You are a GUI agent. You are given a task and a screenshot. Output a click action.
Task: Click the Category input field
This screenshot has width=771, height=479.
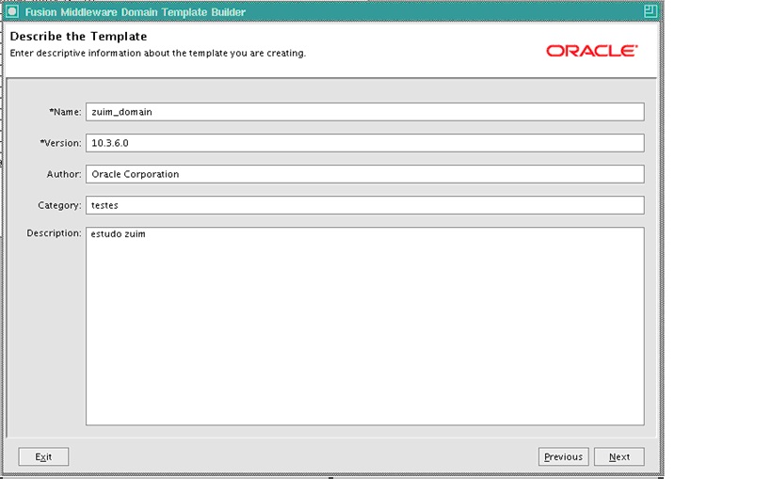coord(365,205)
